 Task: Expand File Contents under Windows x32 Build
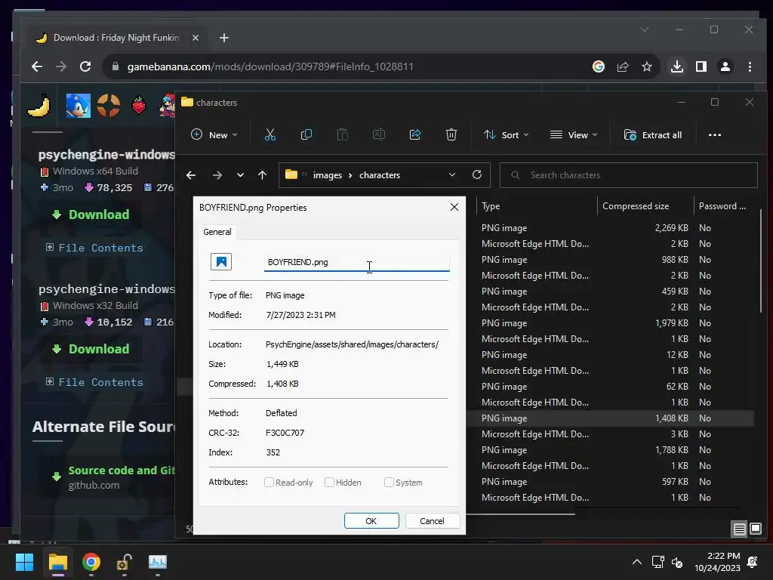click(x=94, y=382)
